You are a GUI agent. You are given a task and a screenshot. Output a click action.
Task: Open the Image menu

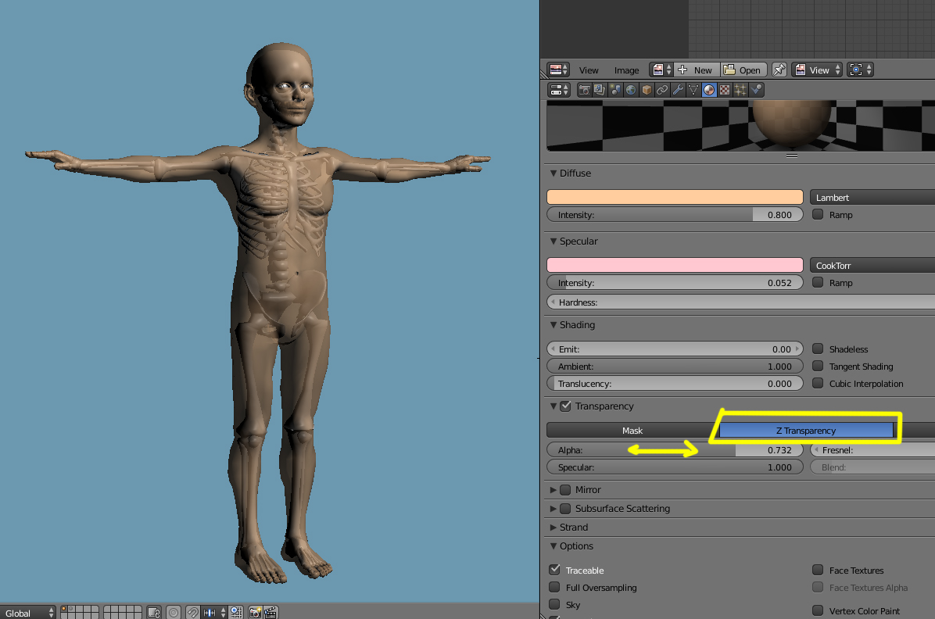click(626, 70)
